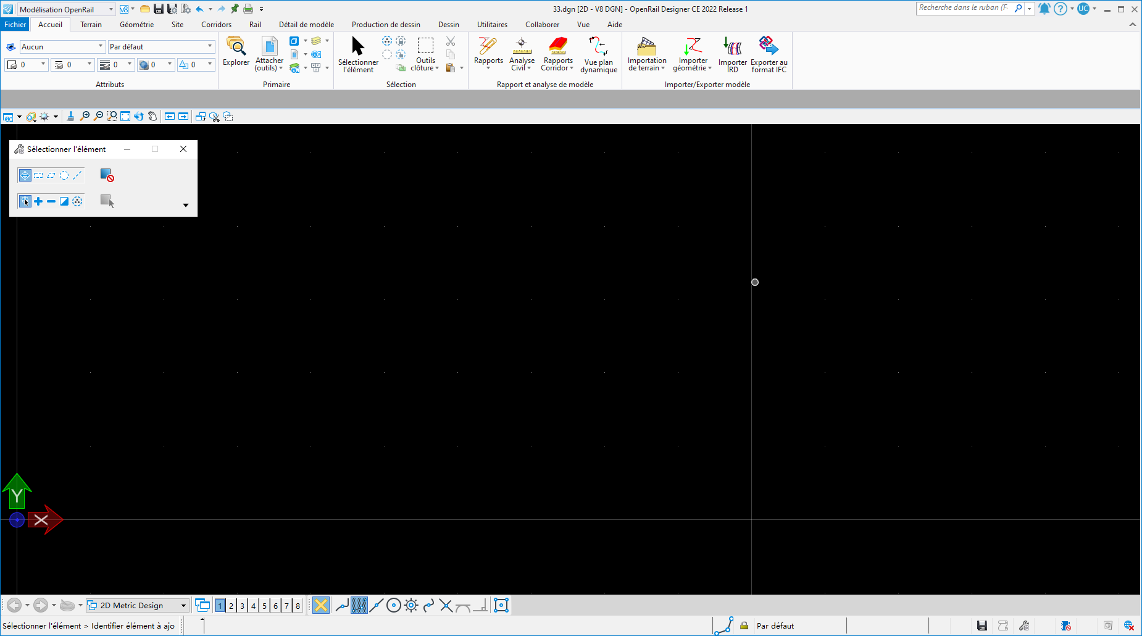
Task: Open the Par défaut template dropdown
Action: [161, 46]
